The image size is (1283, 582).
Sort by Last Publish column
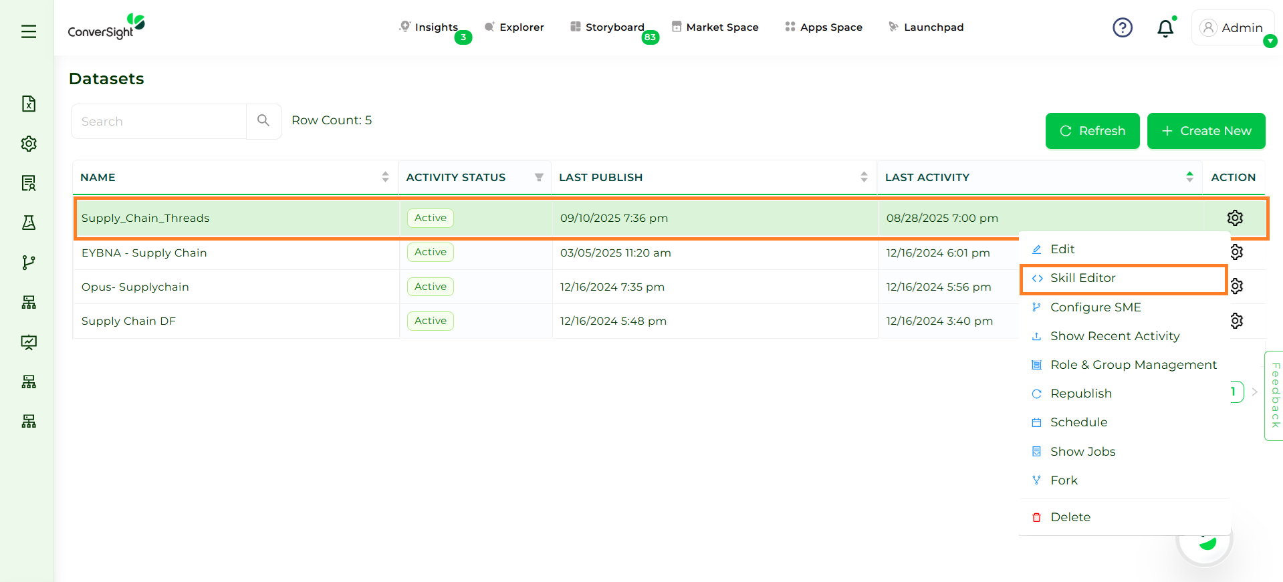click(864, 177)
